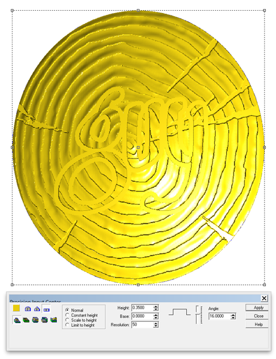Close the Precision Input Center with X
Viewport: 276px width, 359px height.
264,298
